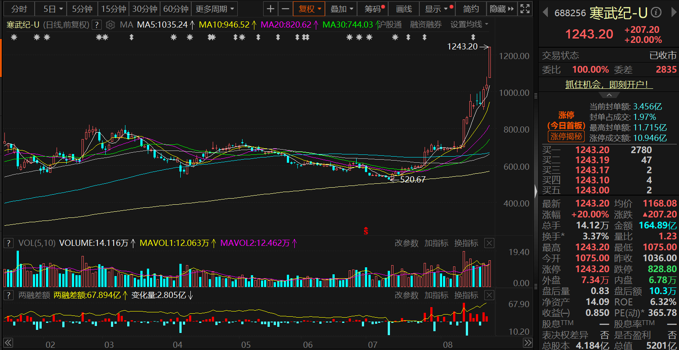679x350 pixels.
Task: Click the 抓住机会，即刻开户 link
Action: (607, 84)
